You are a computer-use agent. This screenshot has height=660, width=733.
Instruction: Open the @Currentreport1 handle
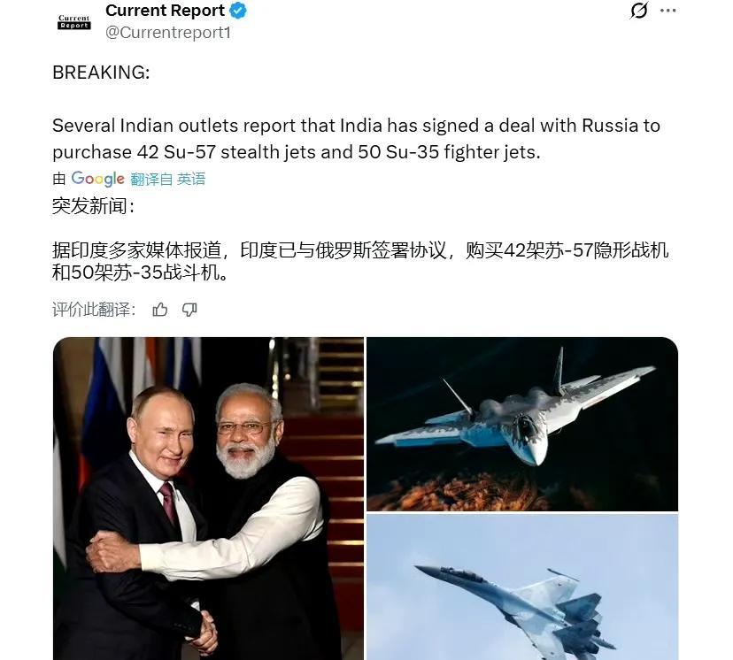168,33
